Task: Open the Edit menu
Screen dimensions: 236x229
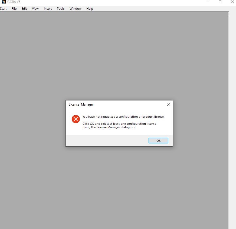Action: (24, 9)
